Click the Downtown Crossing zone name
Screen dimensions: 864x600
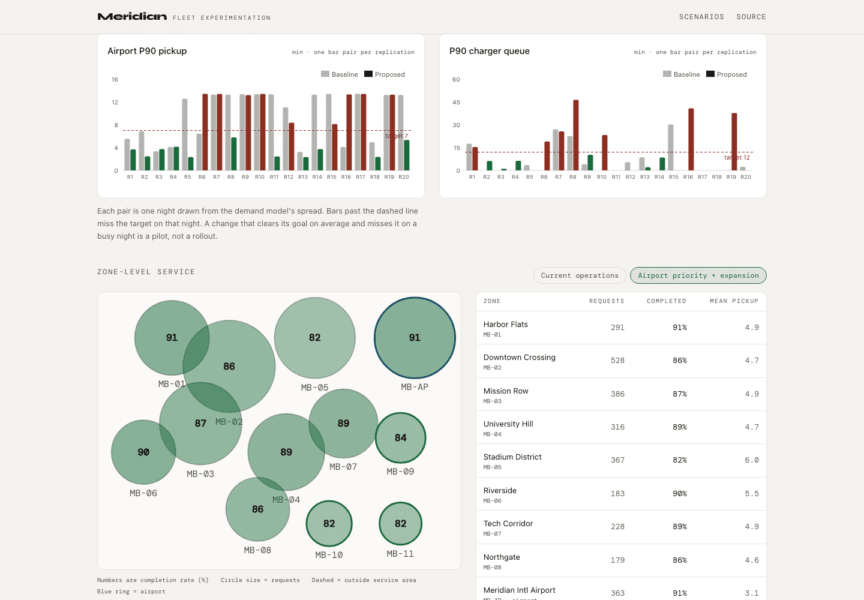[x=520, y=358]
